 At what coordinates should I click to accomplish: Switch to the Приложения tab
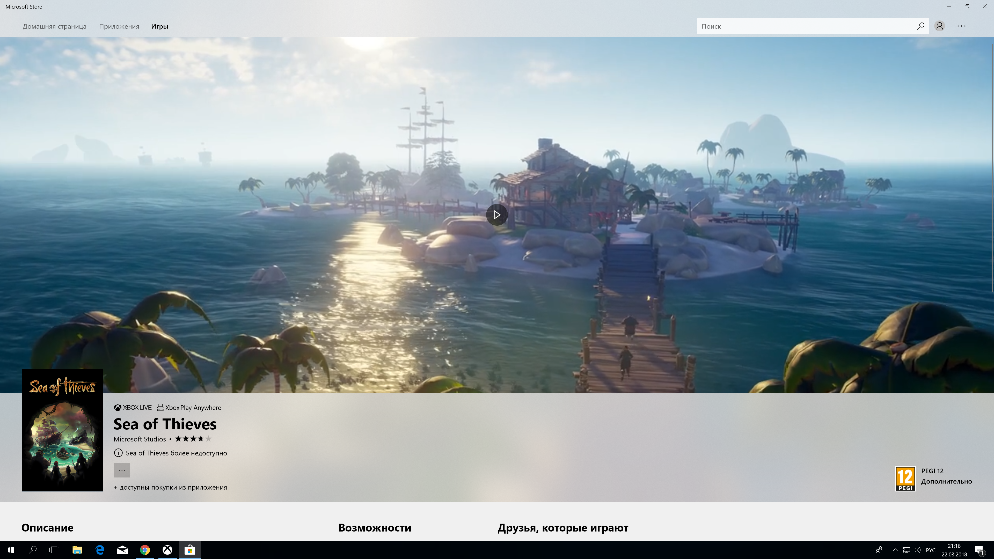coord(119,26)
